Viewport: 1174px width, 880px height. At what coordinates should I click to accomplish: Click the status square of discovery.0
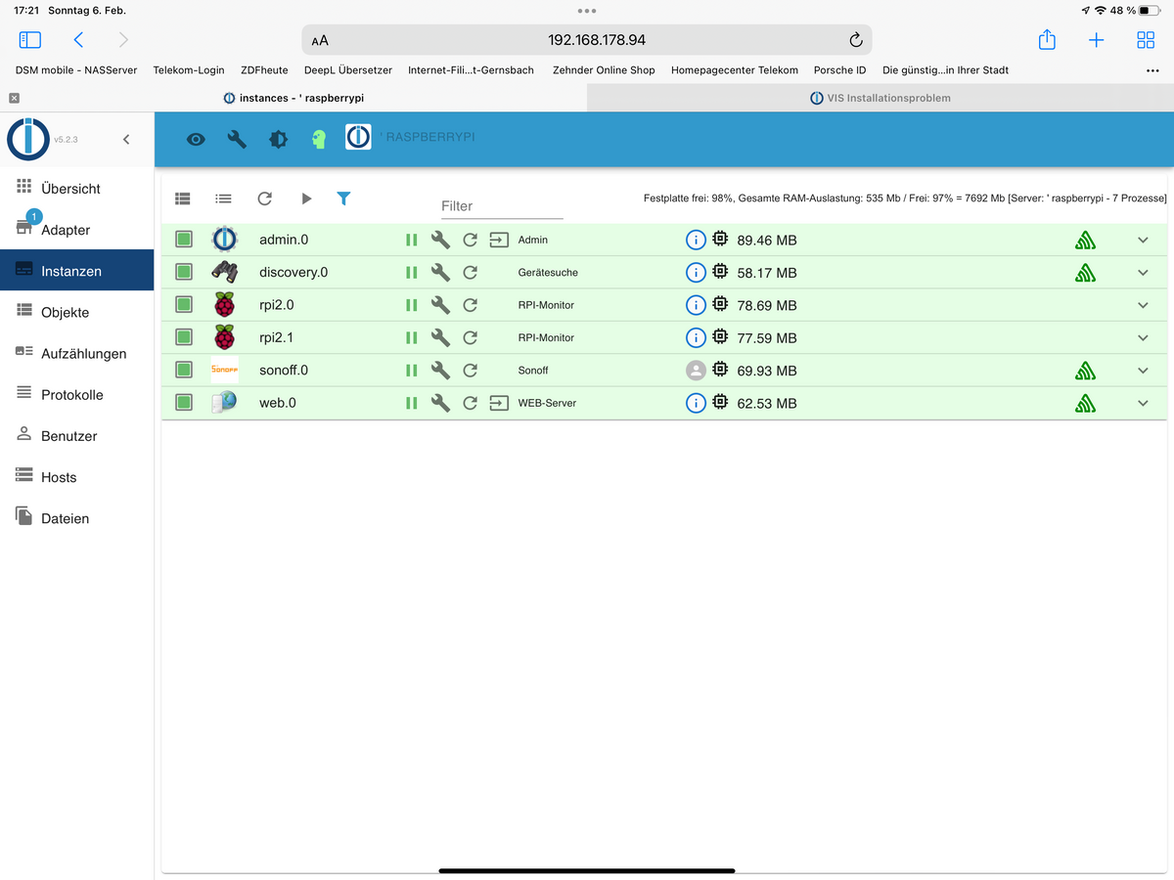(184, 273)
